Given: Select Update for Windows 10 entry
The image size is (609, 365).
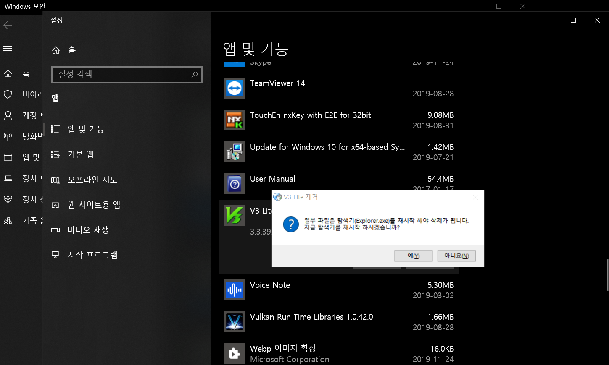Looking at the screenshot, I should click(x=339, y=152).
